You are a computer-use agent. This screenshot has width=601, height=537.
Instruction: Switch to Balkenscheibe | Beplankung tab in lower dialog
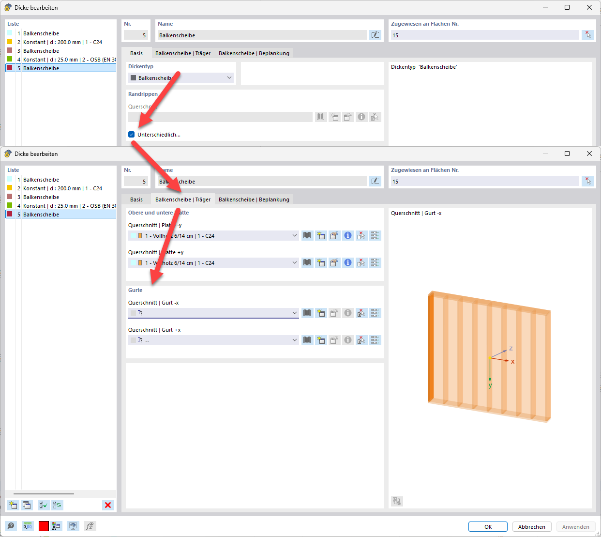pyautogui.click(x=254, y=199)
